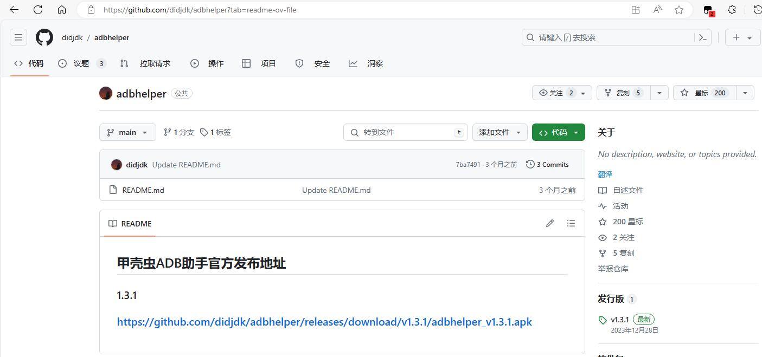Switch to the Issues tab
762x357 pixels.
[82, 63]
